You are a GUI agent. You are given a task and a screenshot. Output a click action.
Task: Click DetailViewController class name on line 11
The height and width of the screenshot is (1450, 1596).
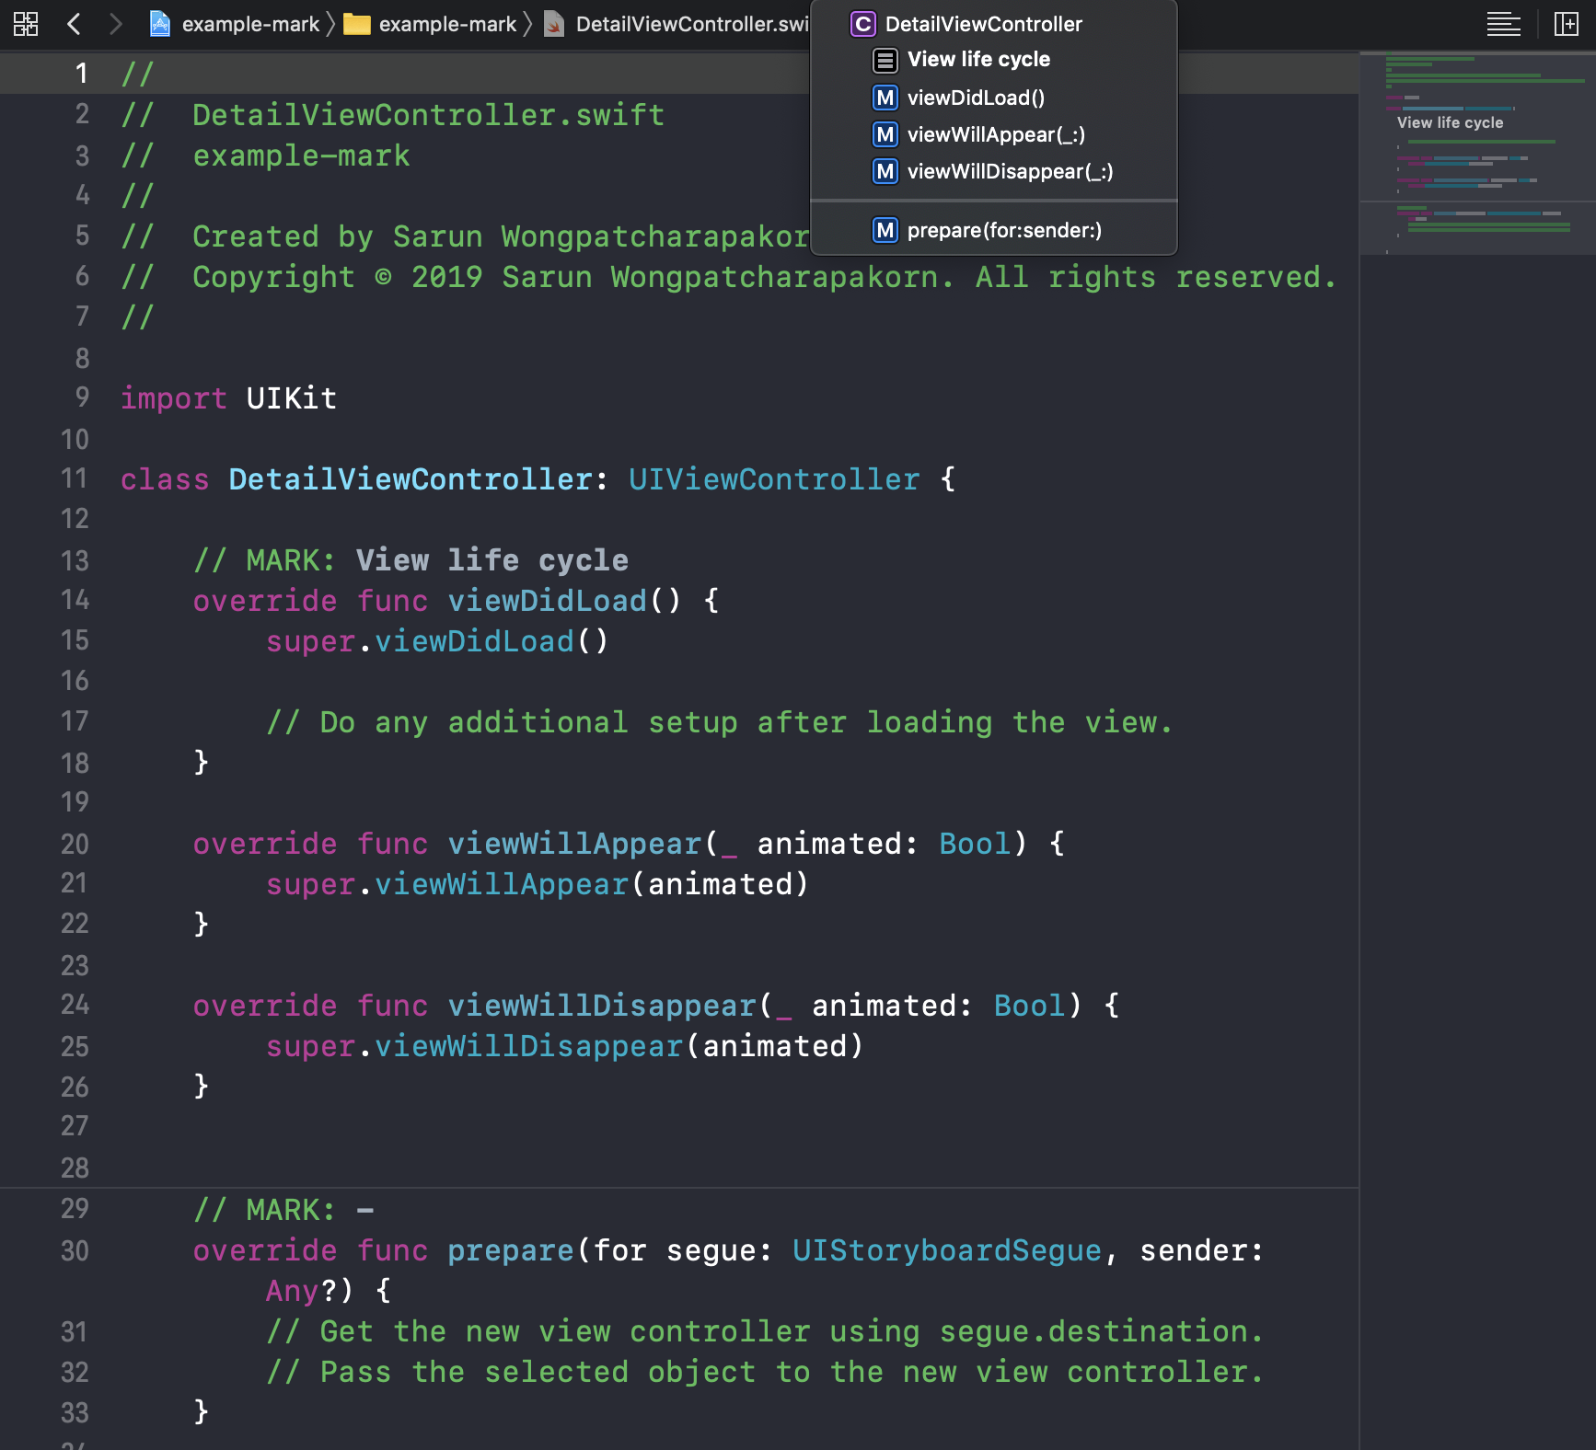tap(410, 479)
